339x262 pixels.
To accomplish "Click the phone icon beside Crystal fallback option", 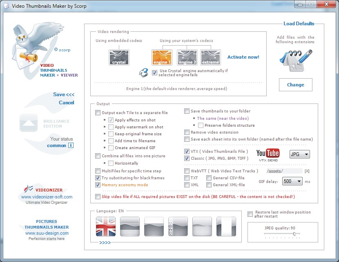I will pos(143,73).
